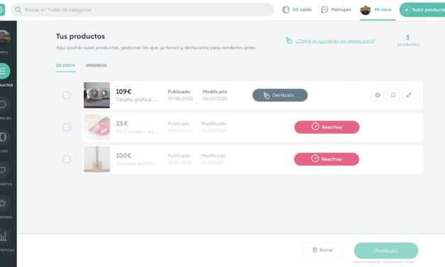Screen dimensions: 445x267
Task: Click Destácalo button on the 109€ product
Action: [x=280, y=95]
